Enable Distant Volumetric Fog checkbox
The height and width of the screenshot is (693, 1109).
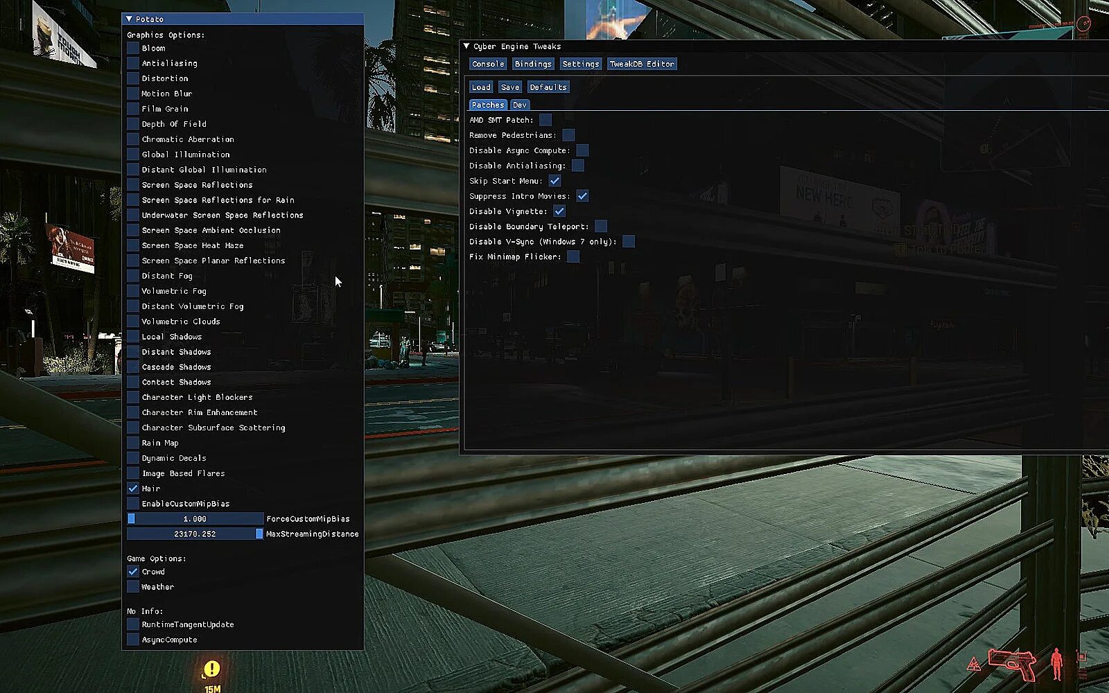pos(133,306)
